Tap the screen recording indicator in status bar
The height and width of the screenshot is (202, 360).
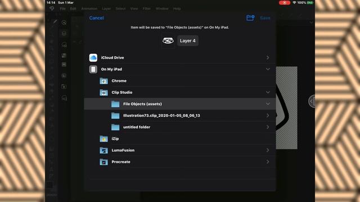285,3
